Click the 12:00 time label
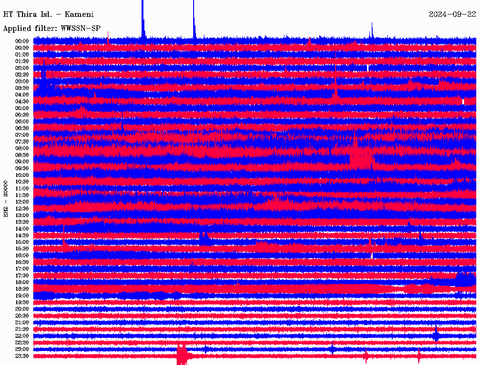The height and width of the screenshot is (365, 480). click(x=22, y=202)
